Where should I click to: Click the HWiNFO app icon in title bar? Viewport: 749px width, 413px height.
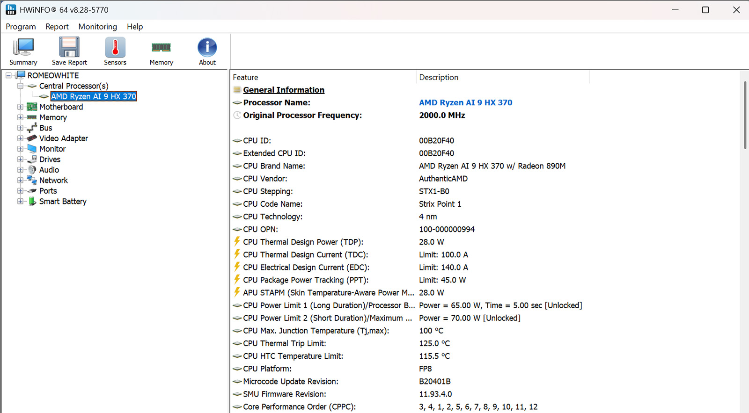[x=11, y=9]
